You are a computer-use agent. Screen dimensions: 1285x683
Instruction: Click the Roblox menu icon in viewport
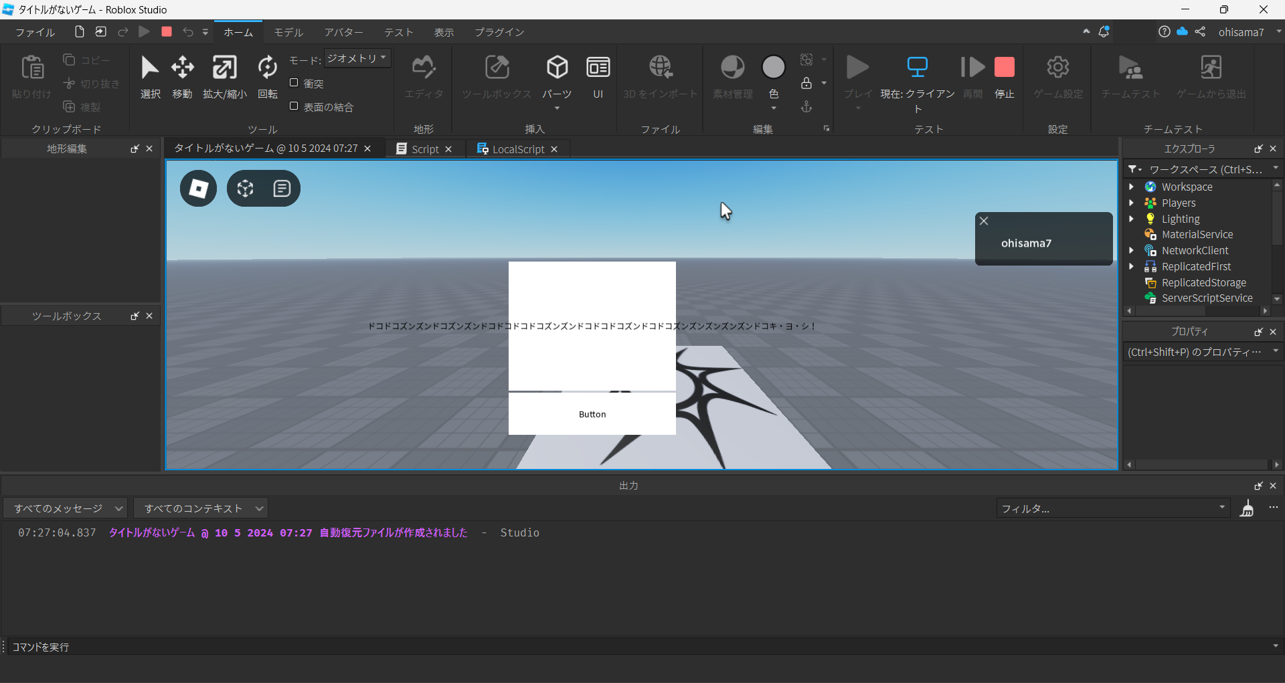(x=198, y=189)
